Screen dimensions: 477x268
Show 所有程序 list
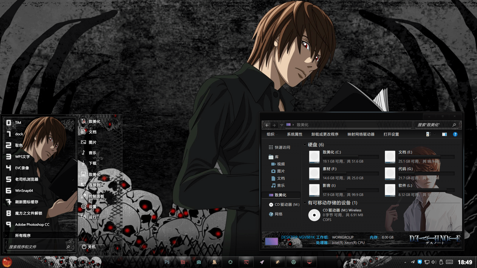tap(39, 236)
